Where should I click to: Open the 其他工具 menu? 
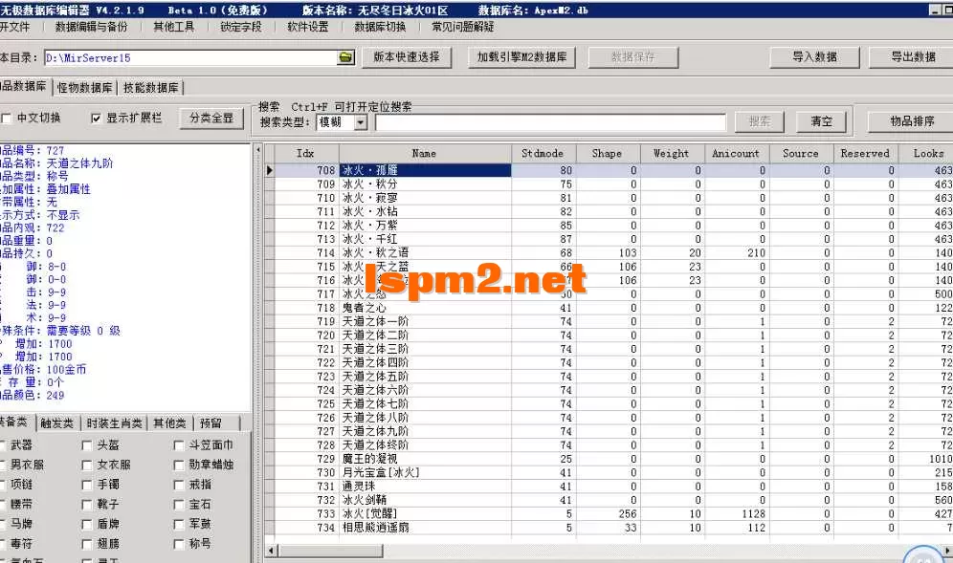click(x=175, y=28)
